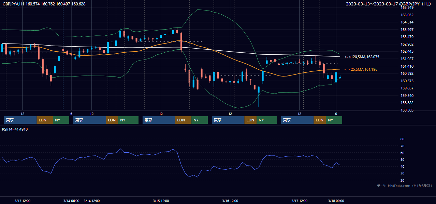This screenshot has width=436, height=204.
Task: Click price axis value 158.822
Action: pyautogui.click(x=407, y=103)
